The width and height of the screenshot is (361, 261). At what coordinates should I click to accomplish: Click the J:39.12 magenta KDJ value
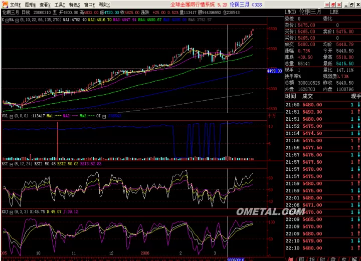pos(71,212)
